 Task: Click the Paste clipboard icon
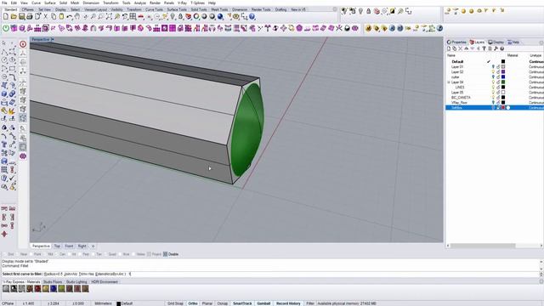point(61,17)
